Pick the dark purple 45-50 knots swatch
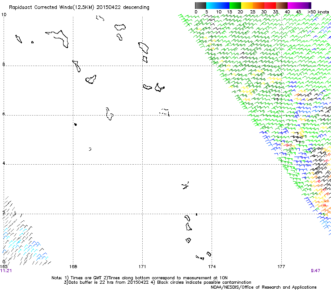 pos(305,5)
